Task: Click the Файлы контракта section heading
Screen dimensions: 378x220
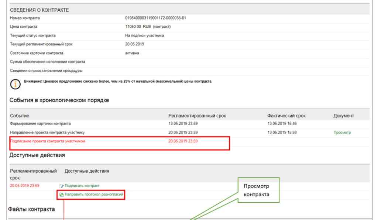Action: point(31,209)
